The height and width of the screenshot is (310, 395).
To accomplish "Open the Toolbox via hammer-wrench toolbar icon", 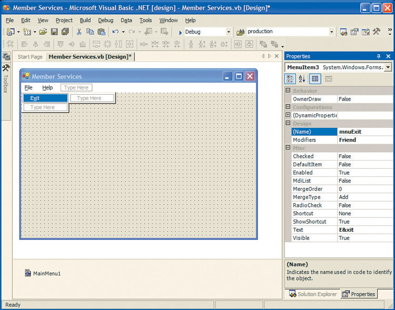I will pos(377,32).
